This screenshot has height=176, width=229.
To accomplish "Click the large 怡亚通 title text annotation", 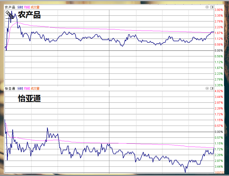I will [x=29, y=99].
